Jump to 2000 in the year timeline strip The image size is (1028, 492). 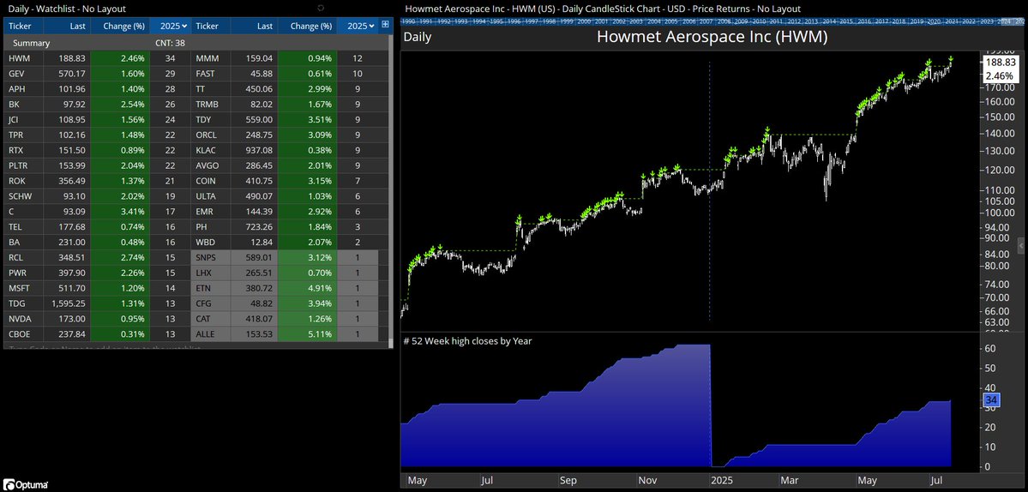584,21
